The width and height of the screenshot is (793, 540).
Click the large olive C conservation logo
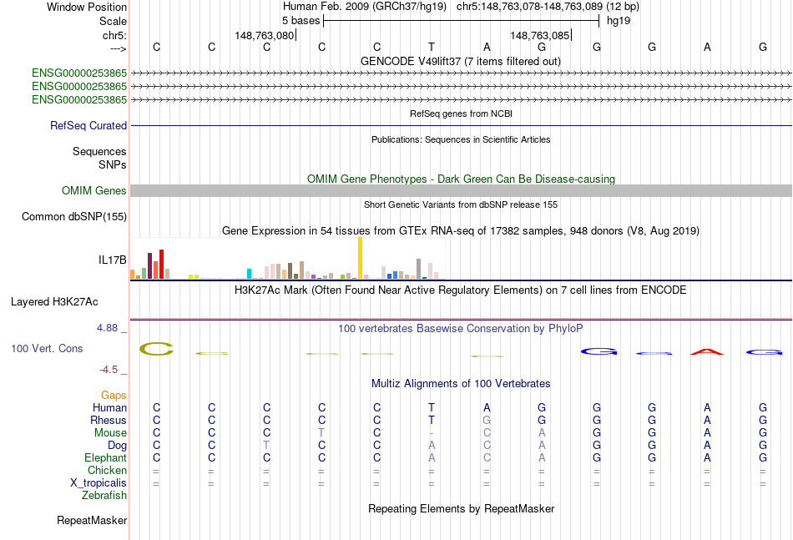coord(157,349)
